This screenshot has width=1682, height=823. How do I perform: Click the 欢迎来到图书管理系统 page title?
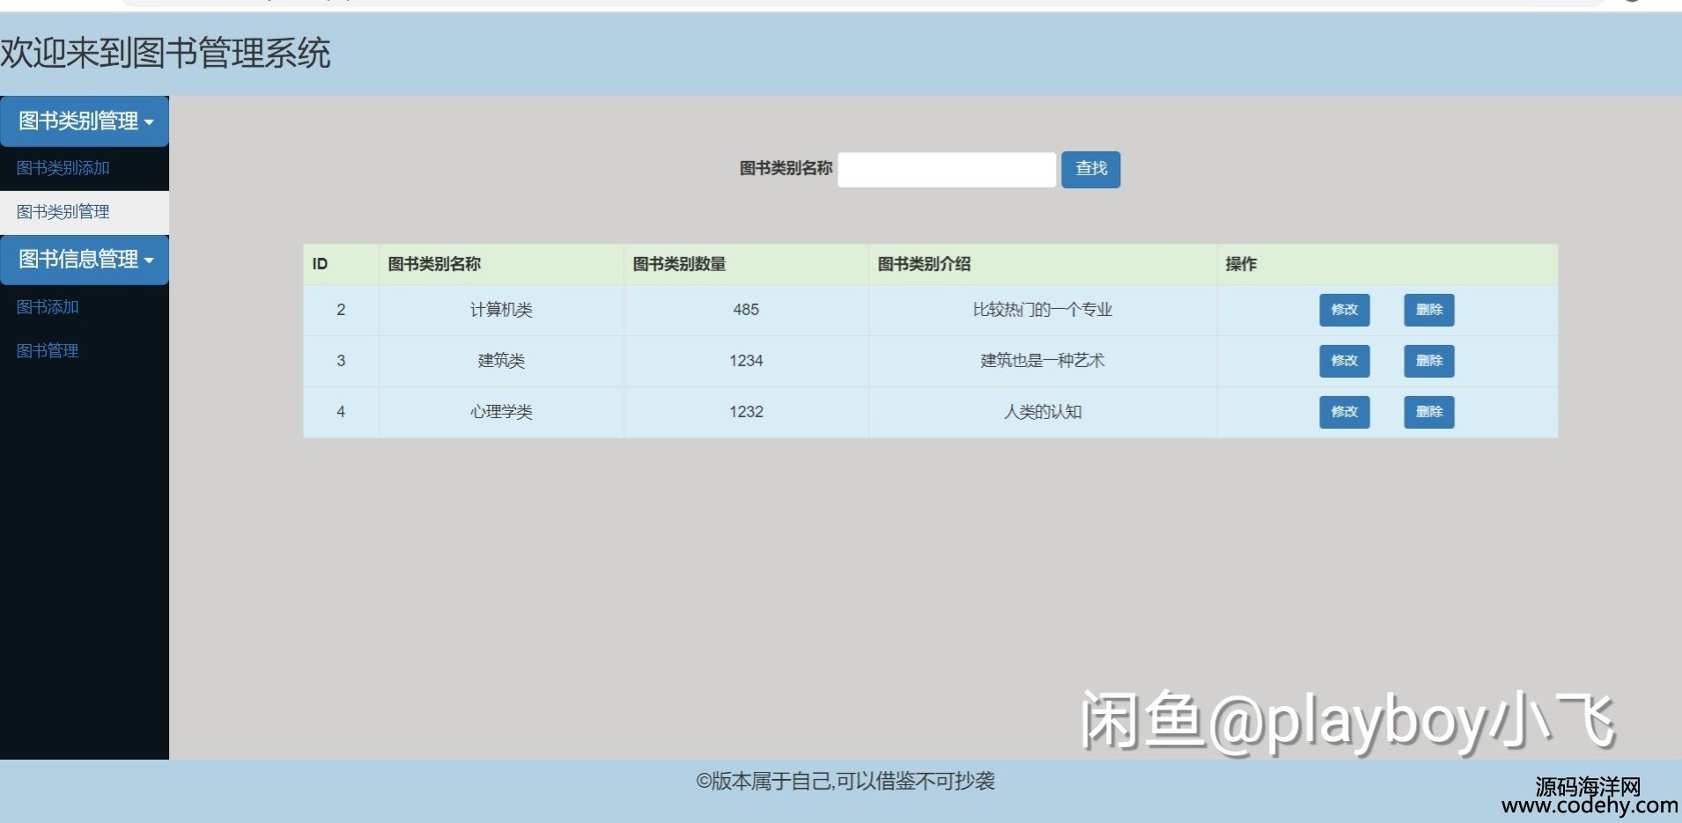point(166,54)
